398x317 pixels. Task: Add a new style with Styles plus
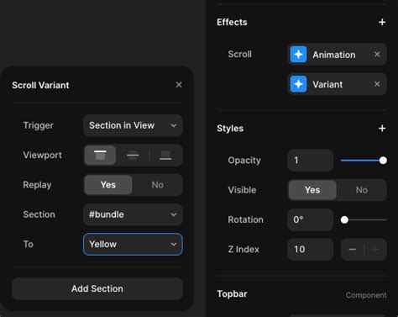pos(382,129)
